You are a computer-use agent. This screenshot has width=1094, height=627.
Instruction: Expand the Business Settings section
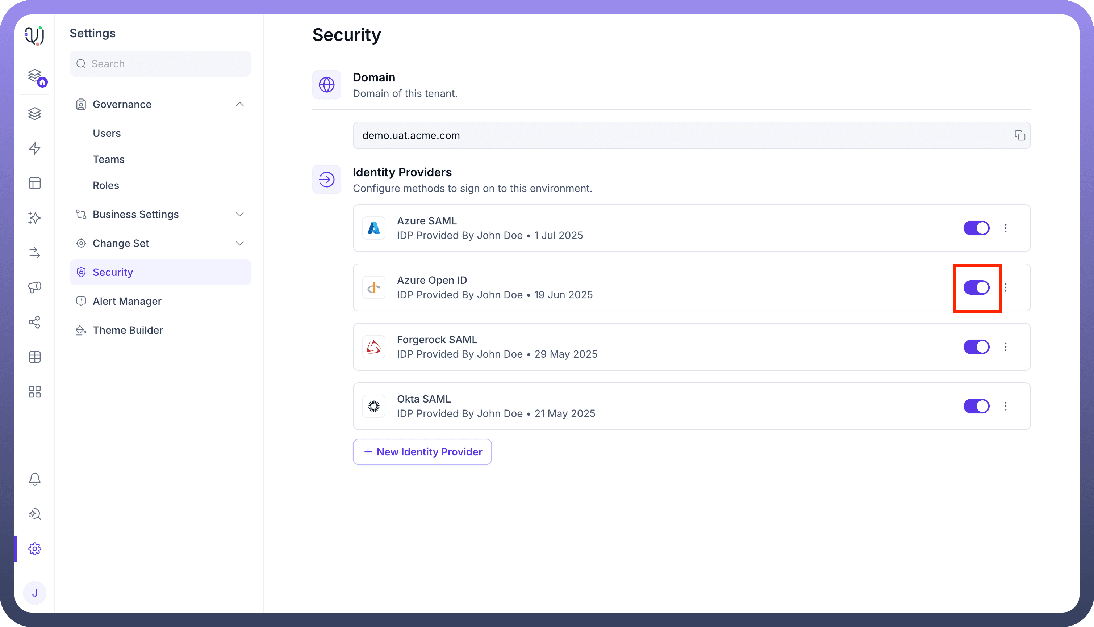coord(239,214)
